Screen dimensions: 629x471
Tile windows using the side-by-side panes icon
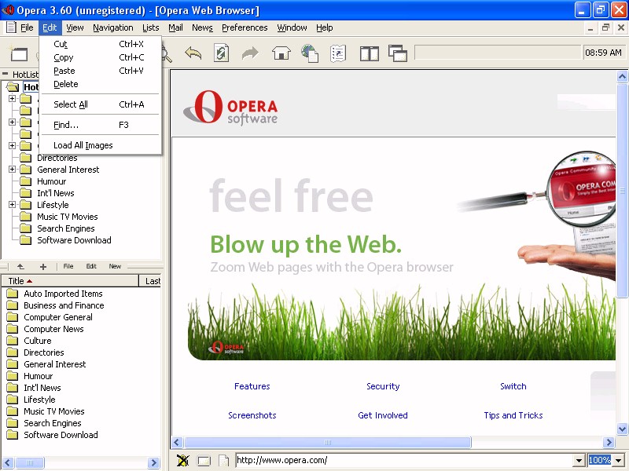point(369,53)
